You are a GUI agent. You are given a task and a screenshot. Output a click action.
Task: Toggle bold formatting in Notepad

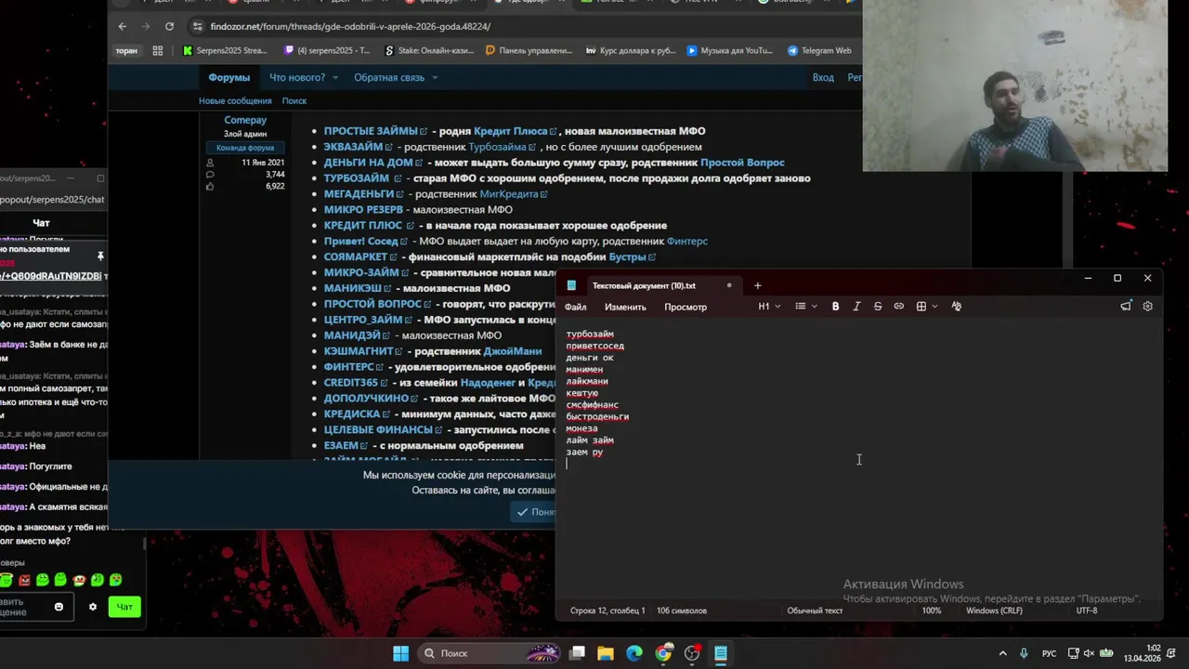[835, 307]
